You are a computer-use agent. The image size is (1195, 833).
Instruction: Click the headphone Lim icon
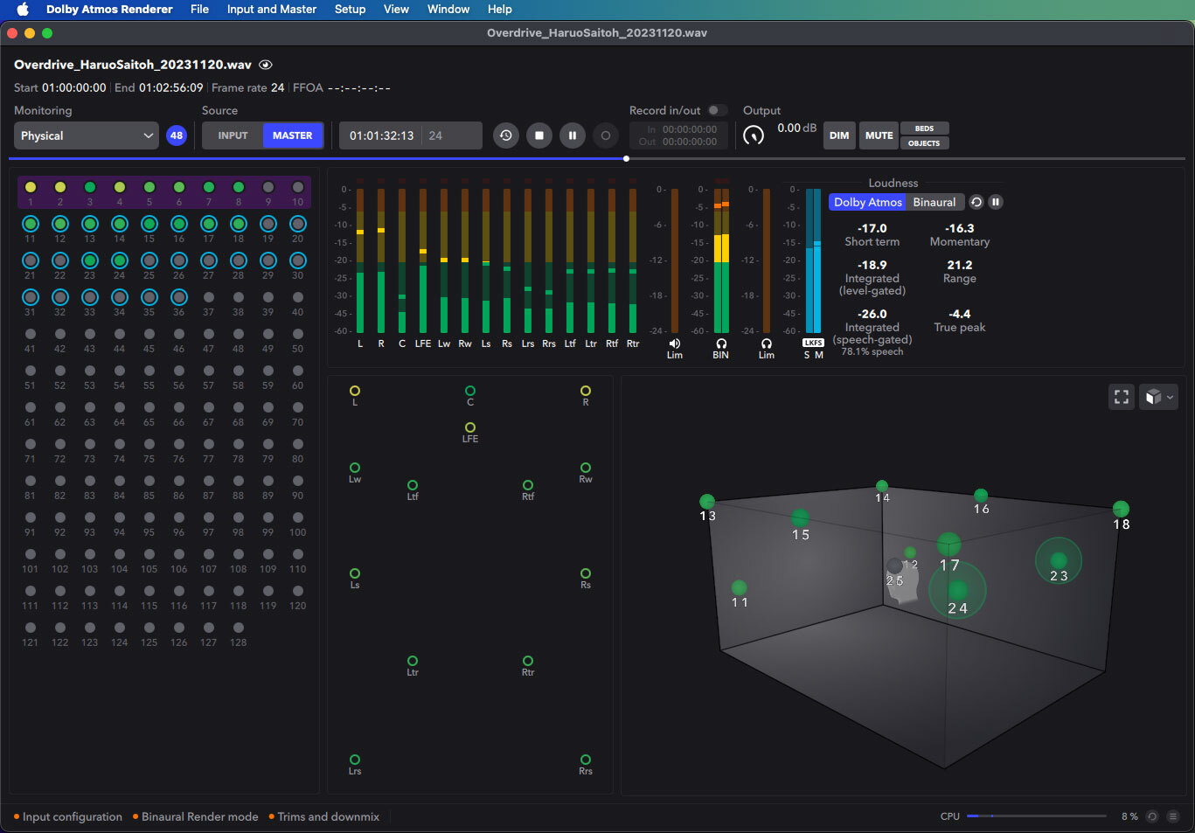click(x=767, y=344)
